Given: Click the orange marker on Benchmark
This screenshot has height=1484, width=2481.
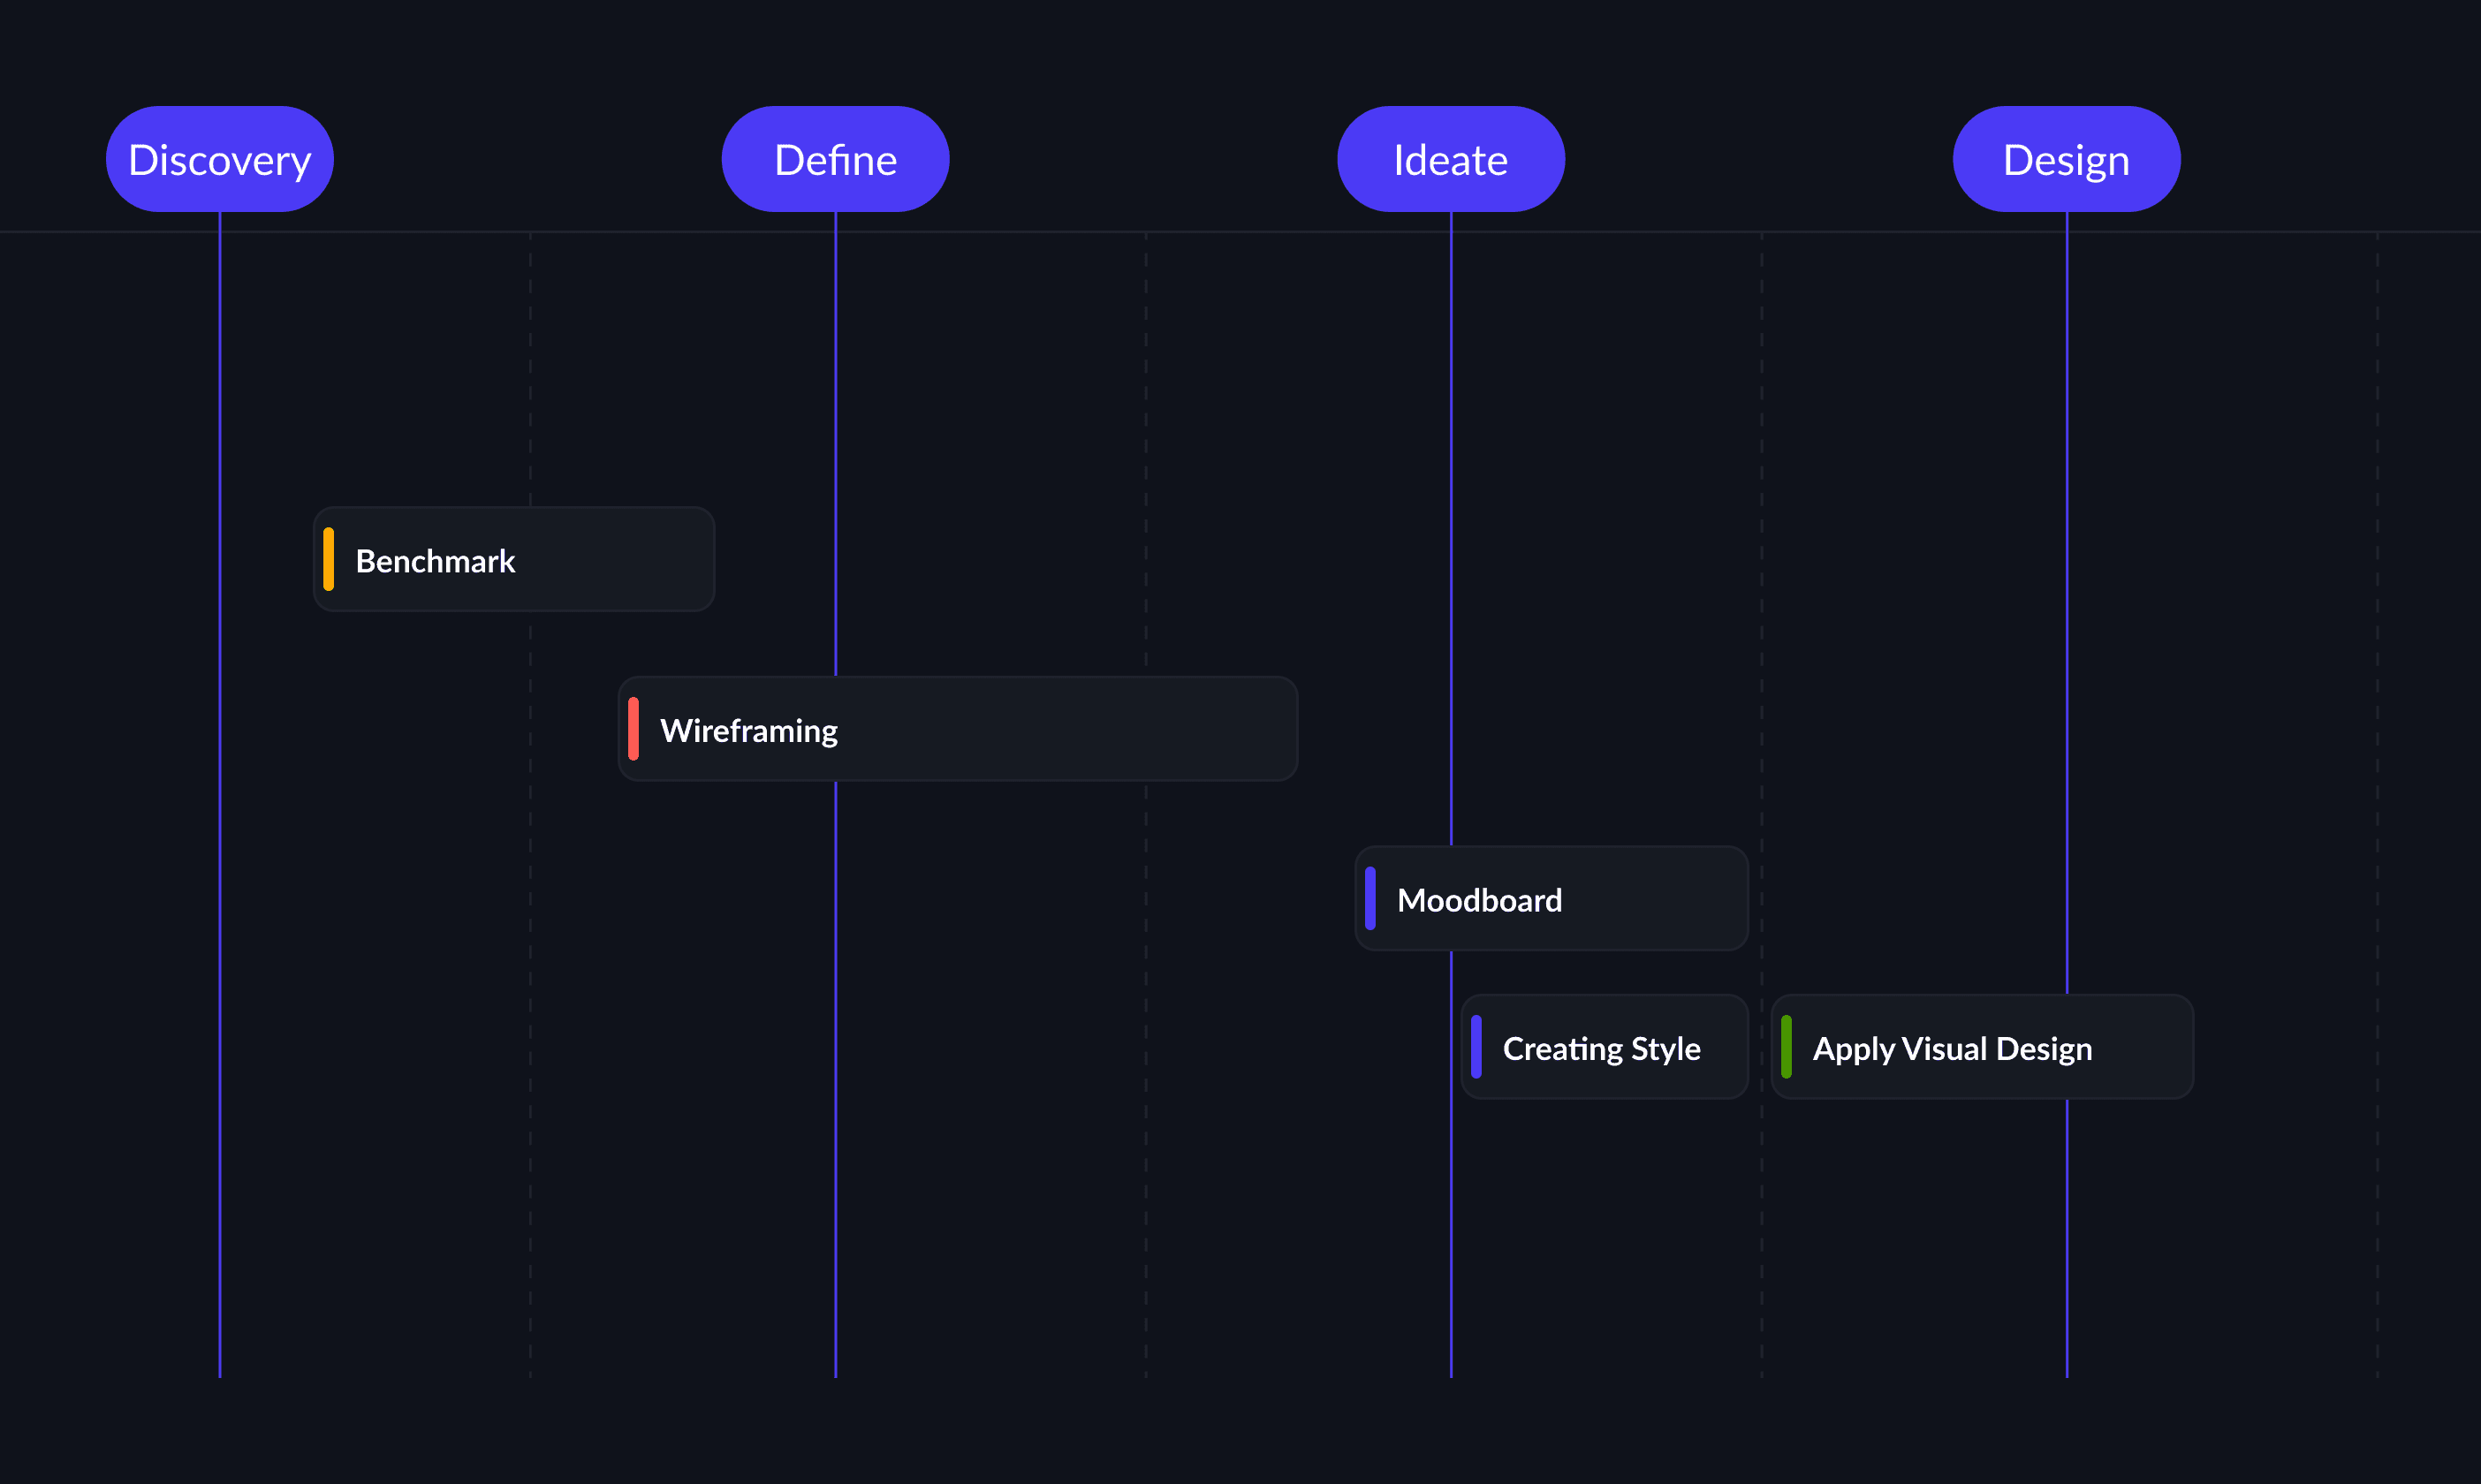Looking at the screenshot, I should [328, 559].
